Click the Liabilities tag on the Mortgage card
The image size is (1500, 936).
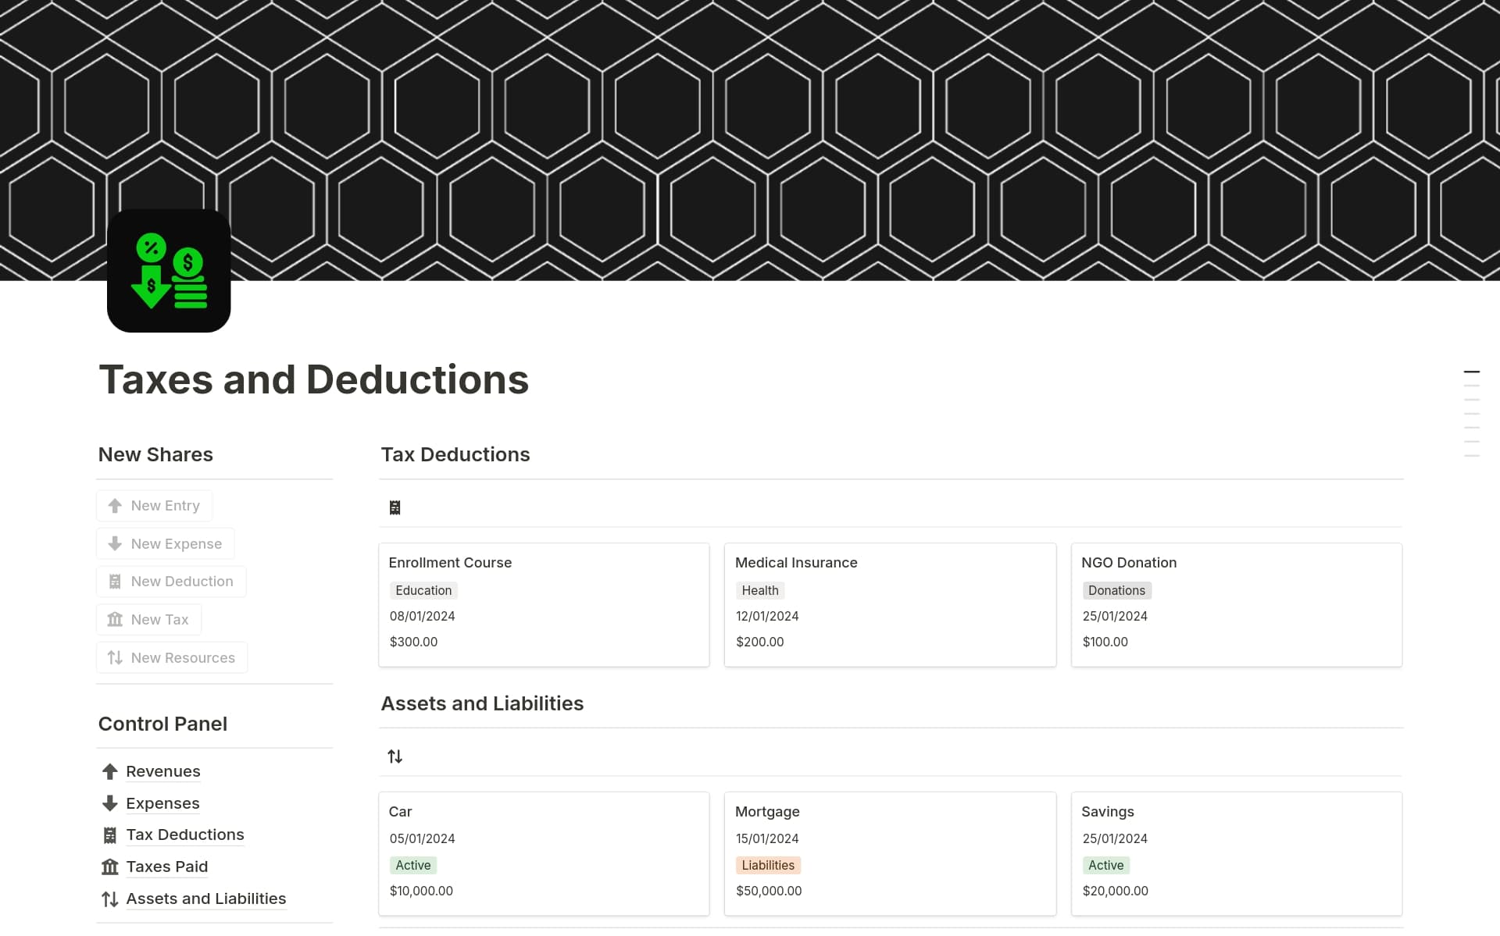pyautogui.click(x=768, y=865)
